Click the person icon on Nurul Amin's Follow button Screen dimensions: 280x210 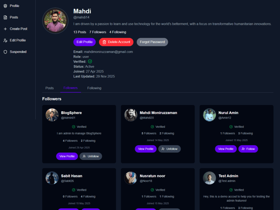(243, 149)
